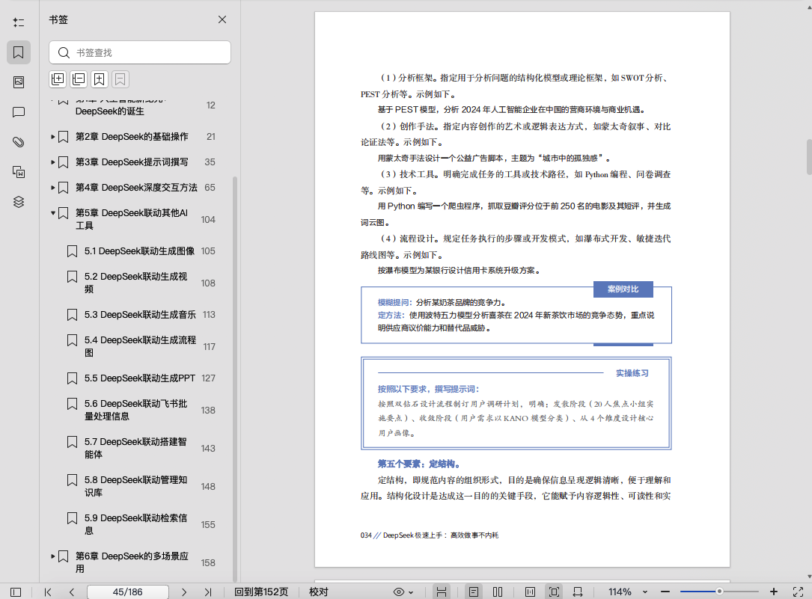Select the Bookmarks panel icon

[x=19, y=52]
